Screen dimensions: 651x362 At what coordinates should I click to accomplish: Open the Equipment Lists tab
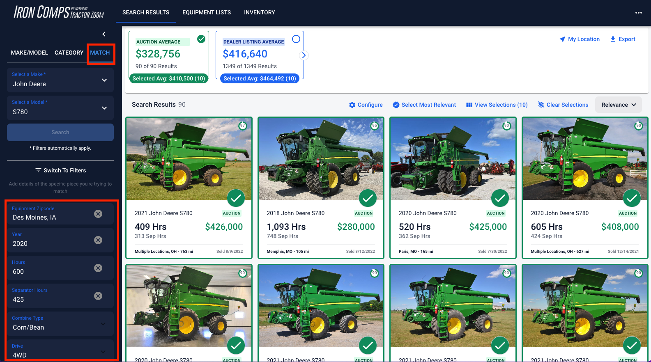[207, 12]
